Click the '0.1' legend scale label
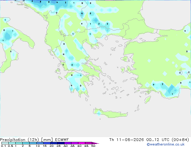191x147 pixels. 3,146
